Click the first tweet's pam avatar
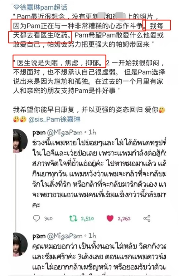 pyautogui.click(x=20, y=141)
